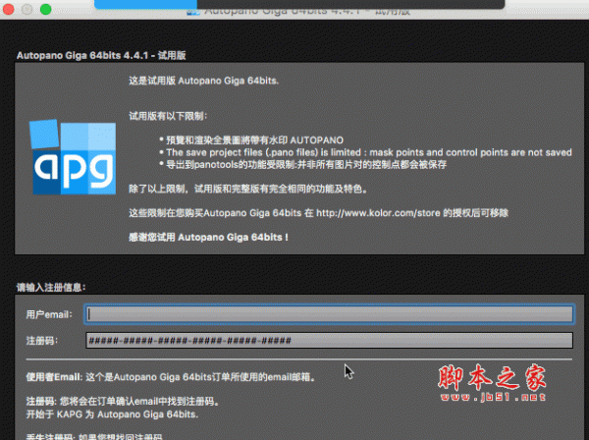
Task: Click the registration code field with ##### placeholder
Action: click(329, 341)
